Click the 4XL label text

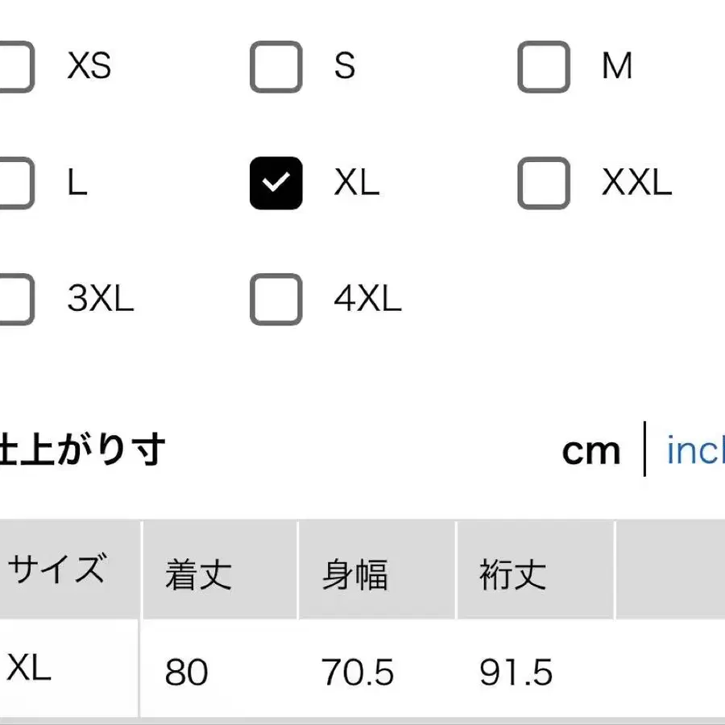pyautogui.click(x=367, y=300)
